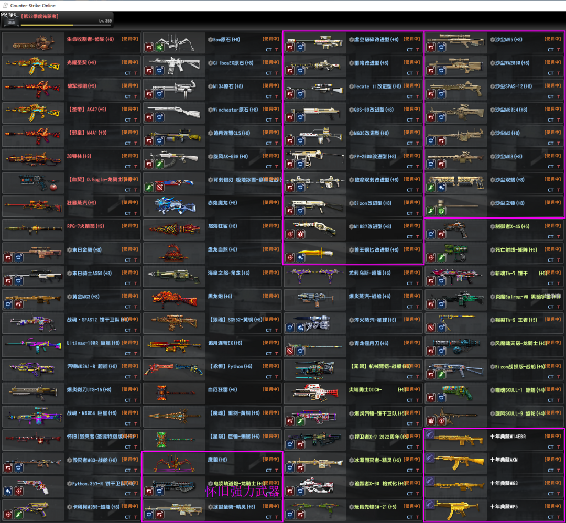
Task: Click the crosshair part icon on 兽王铜匕改进型
Action: (x=290, y=258)
